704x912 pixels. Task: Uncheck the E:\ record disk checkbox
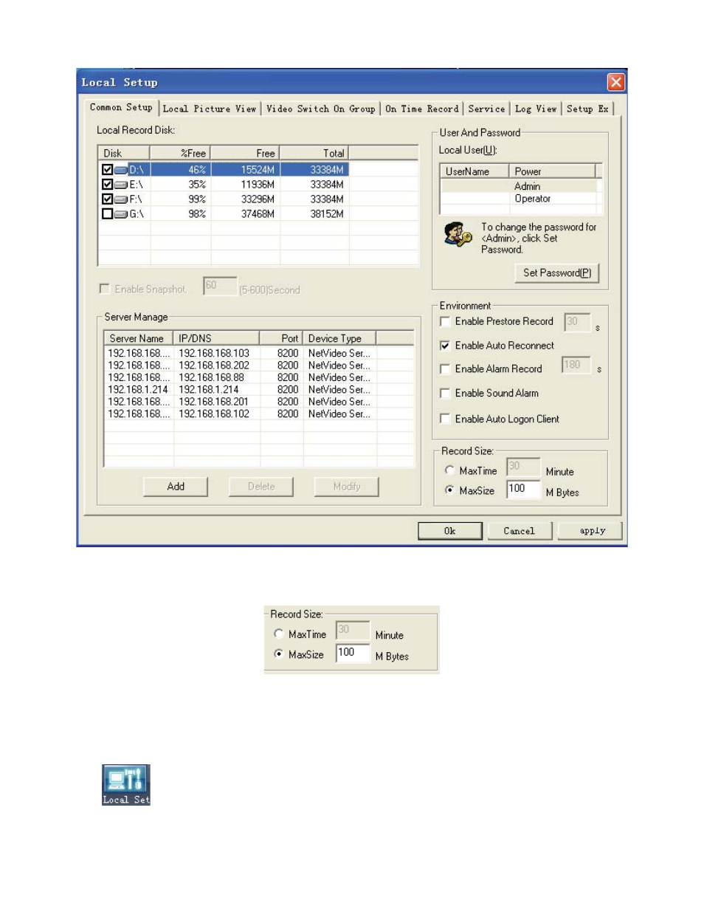pos(107,185)
